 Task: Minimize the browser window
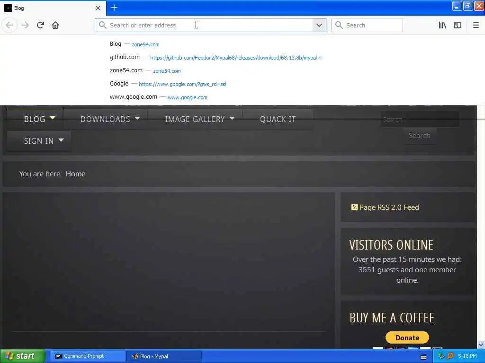[457, 6]
